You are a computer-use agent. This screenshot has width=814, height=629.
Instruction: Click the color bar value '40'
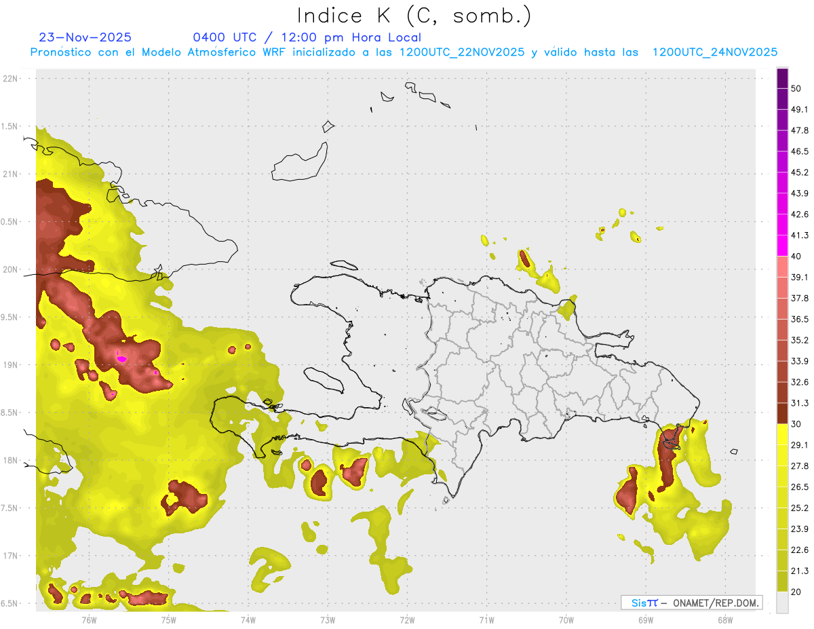[796, 256]
